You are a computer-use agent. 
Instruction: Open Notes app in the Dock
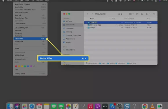(47, 106)
